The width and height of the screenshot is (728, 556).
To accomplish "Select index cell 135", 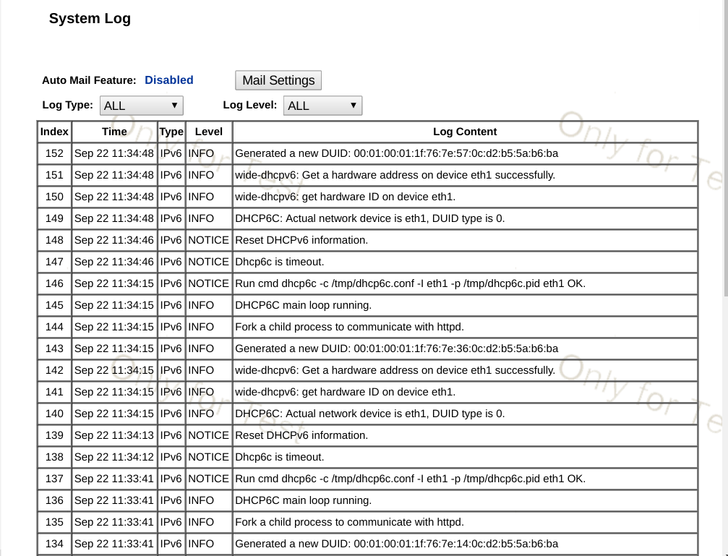I will click(54, 522).
